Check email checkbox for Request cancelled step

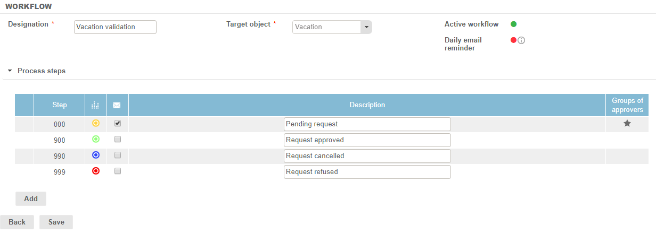click(118, 156)
